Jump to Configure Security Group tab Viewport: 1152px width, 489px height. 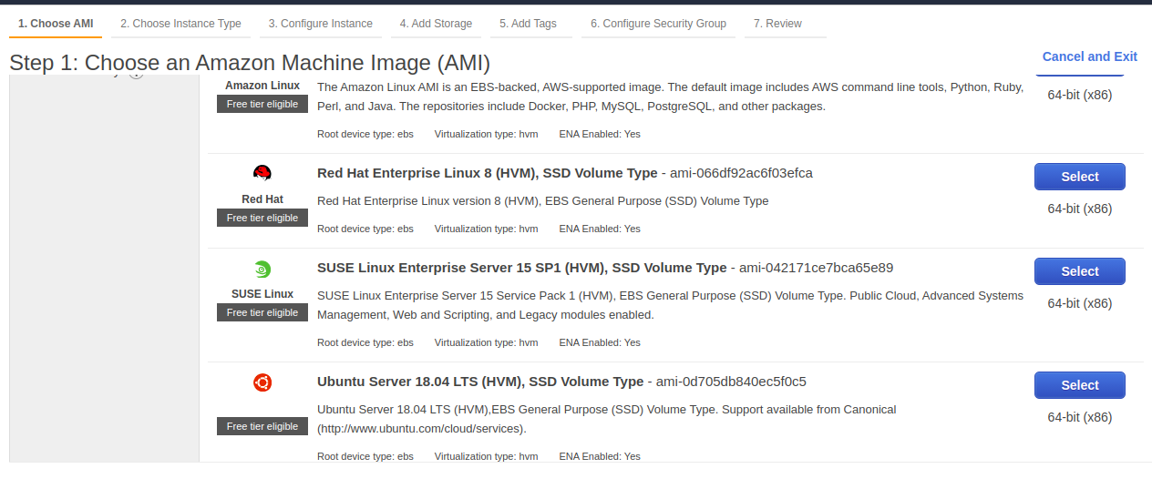[x=658, y=24]
